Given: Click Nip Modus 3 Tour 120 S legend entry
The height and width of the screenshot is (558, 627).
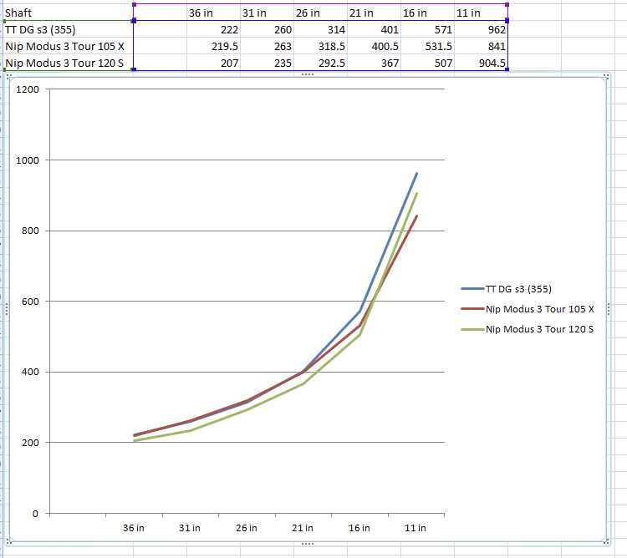Looking at the screenshot, I should (x=527, y=329).
